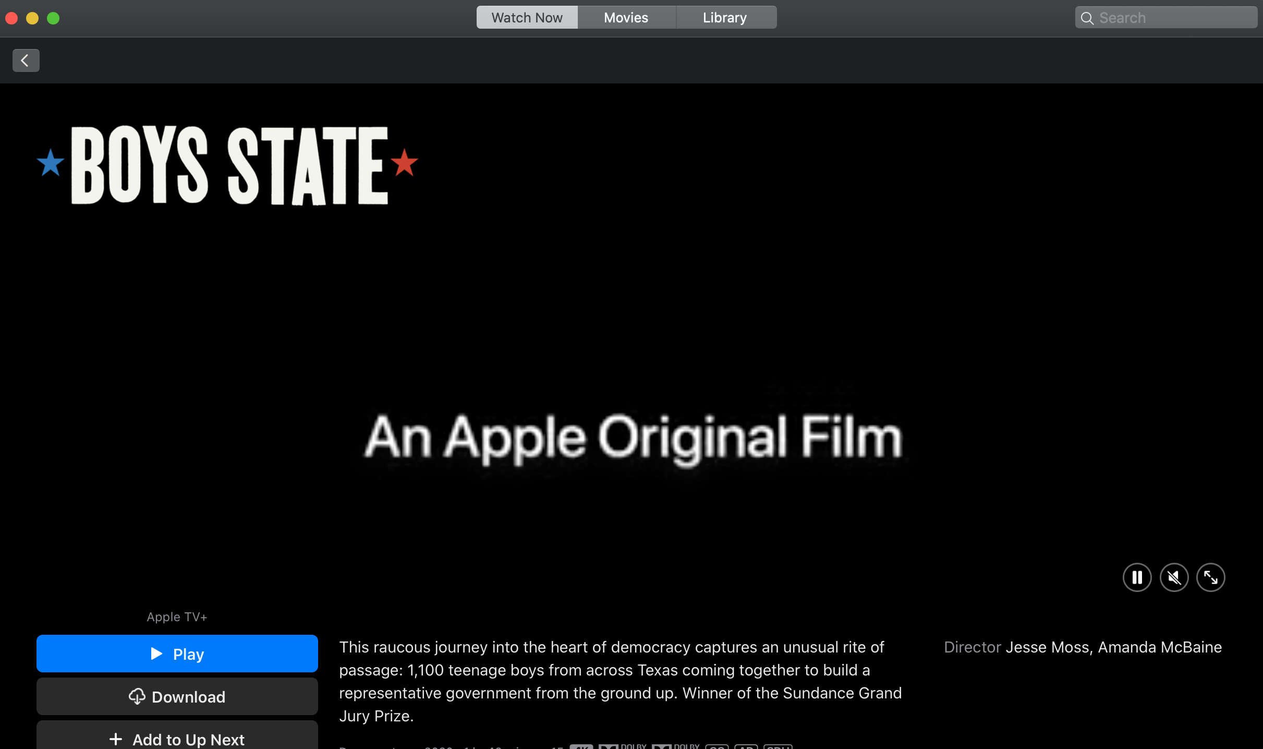Click the Boys State title logo
This screenshot has width=1263, height=749.
tap(228, 165)
